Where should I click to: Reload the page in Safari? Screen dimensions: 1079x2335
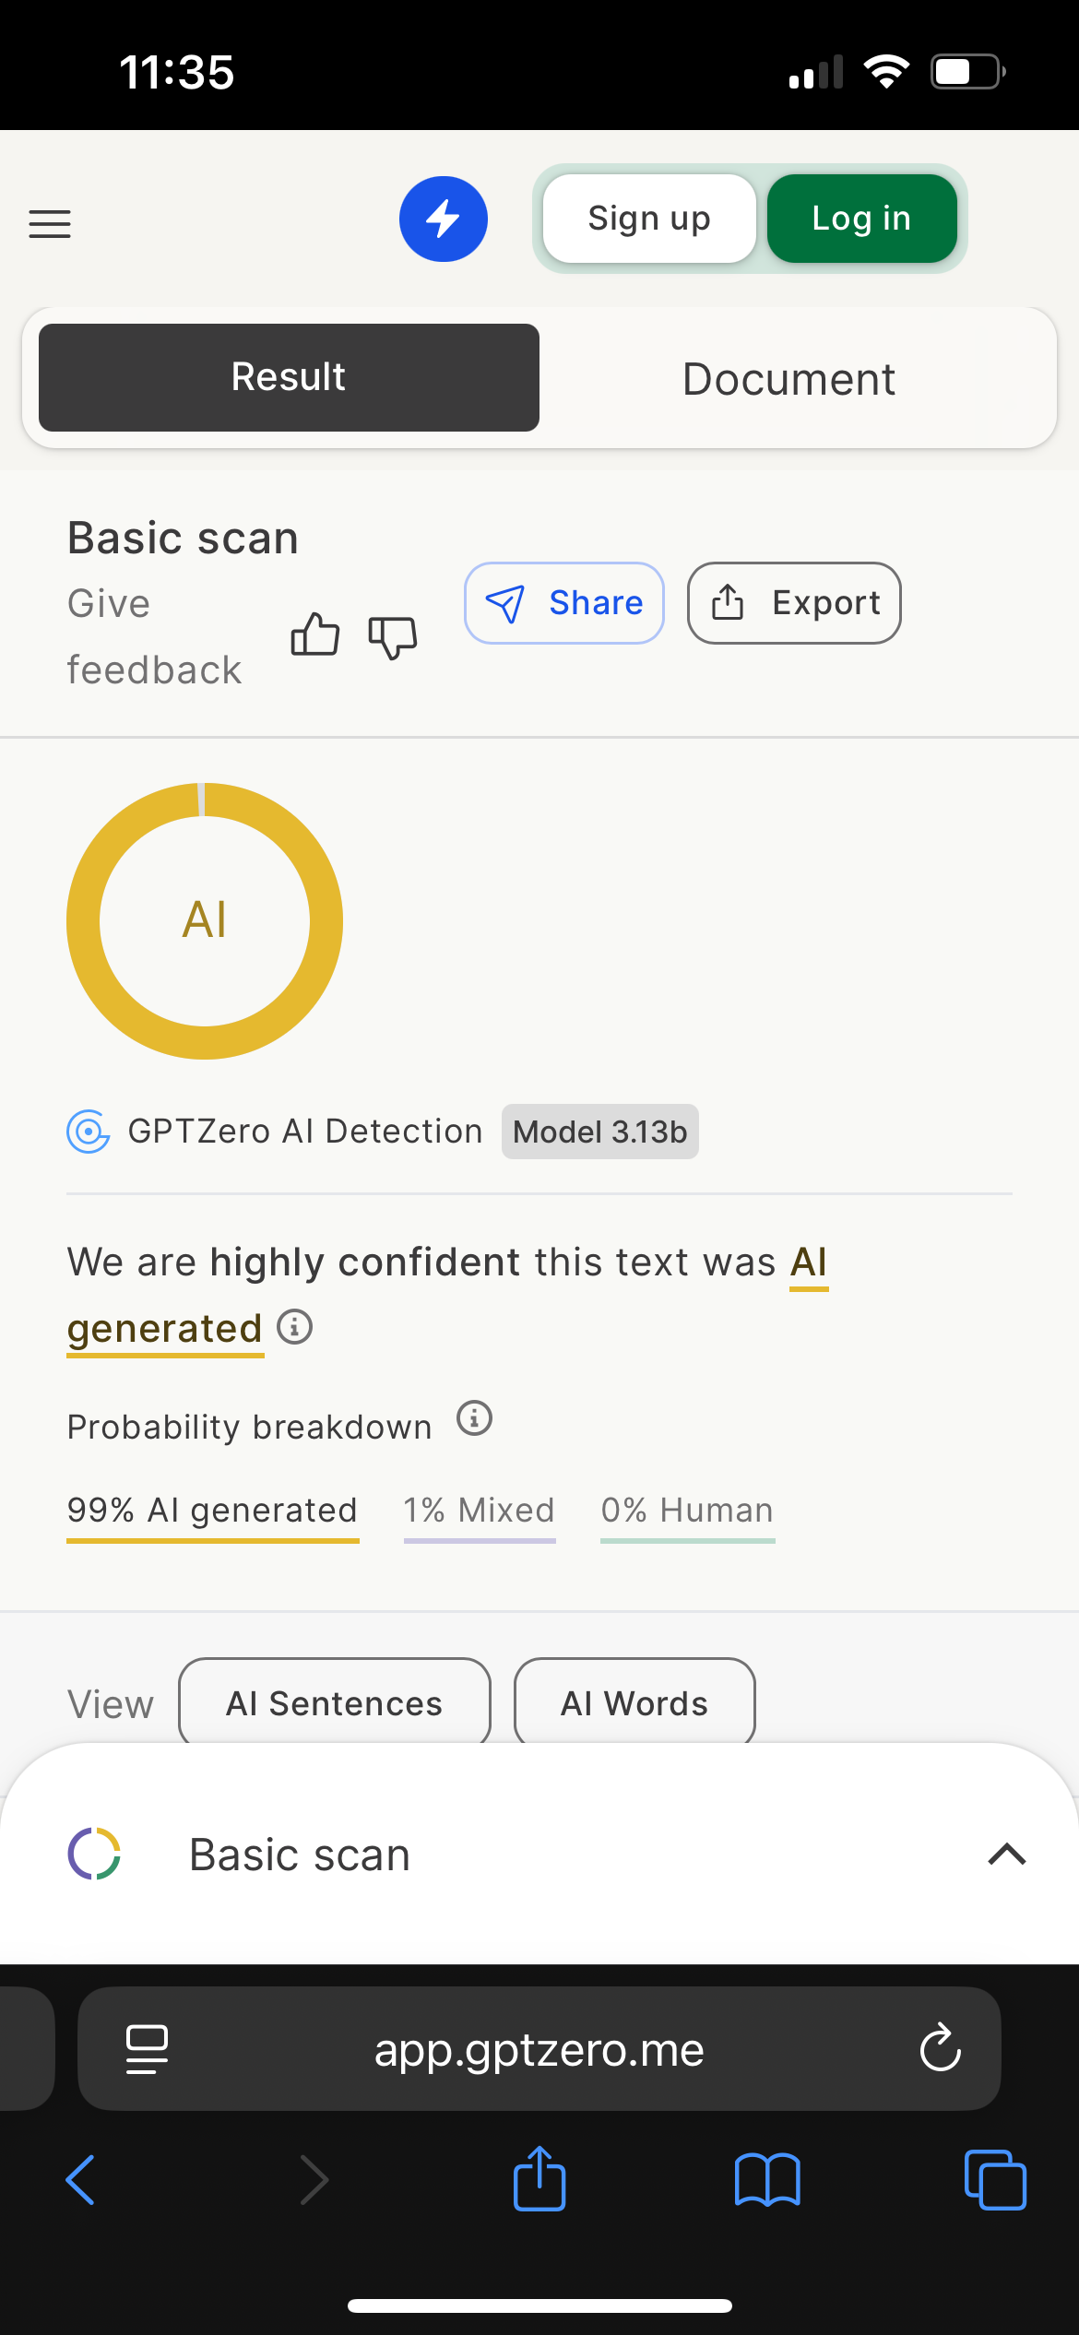pos(940,2049)
